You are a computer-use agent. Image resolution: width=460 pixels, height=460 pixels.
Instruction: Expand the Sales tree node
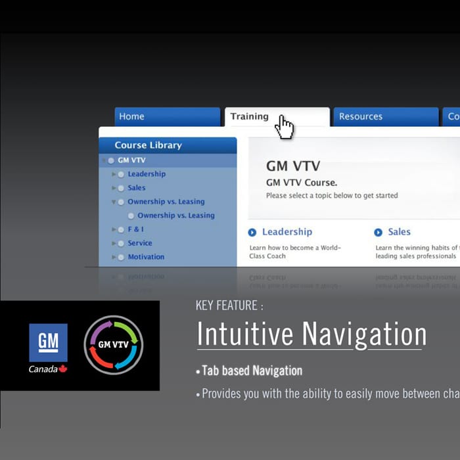coord(114,188)
